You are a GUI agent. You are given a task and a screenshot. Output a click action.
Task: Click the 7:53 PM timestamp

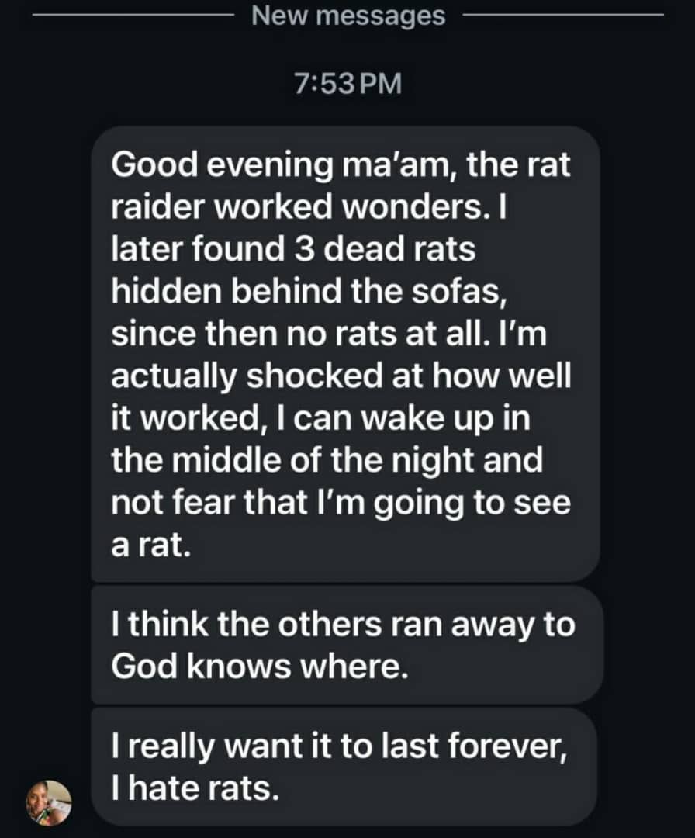point(348,83)
